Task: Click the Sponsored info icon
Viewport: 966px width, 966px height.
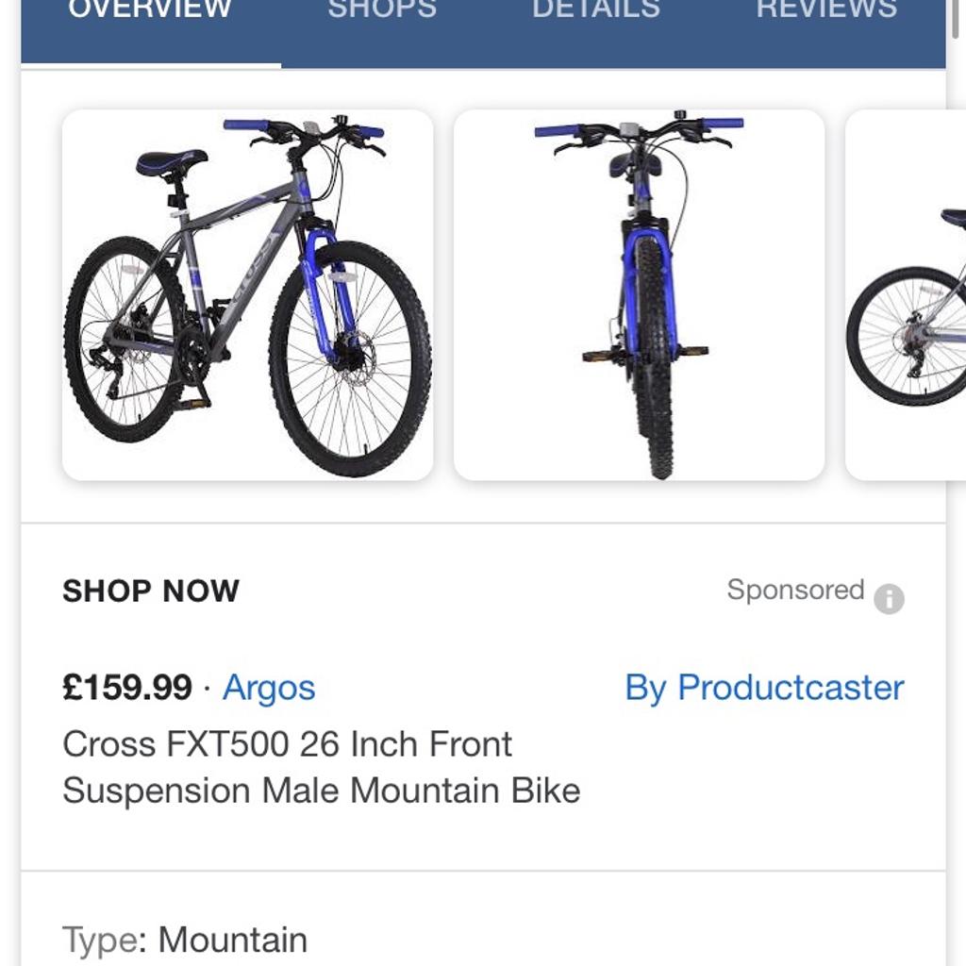Action: pyautogui.click(x=889, y=598)
